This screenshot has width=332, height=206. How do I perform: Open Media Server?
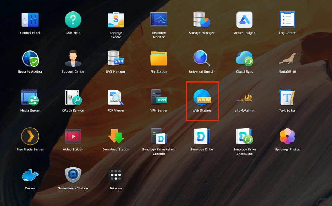point(30,97)
